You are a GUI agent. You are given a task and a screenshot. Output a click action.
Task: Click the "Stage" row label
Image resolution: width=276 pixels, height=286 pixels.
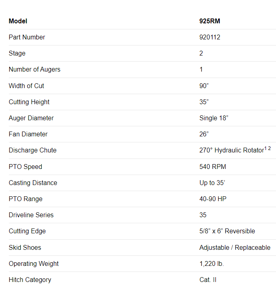tap(17, 53)
